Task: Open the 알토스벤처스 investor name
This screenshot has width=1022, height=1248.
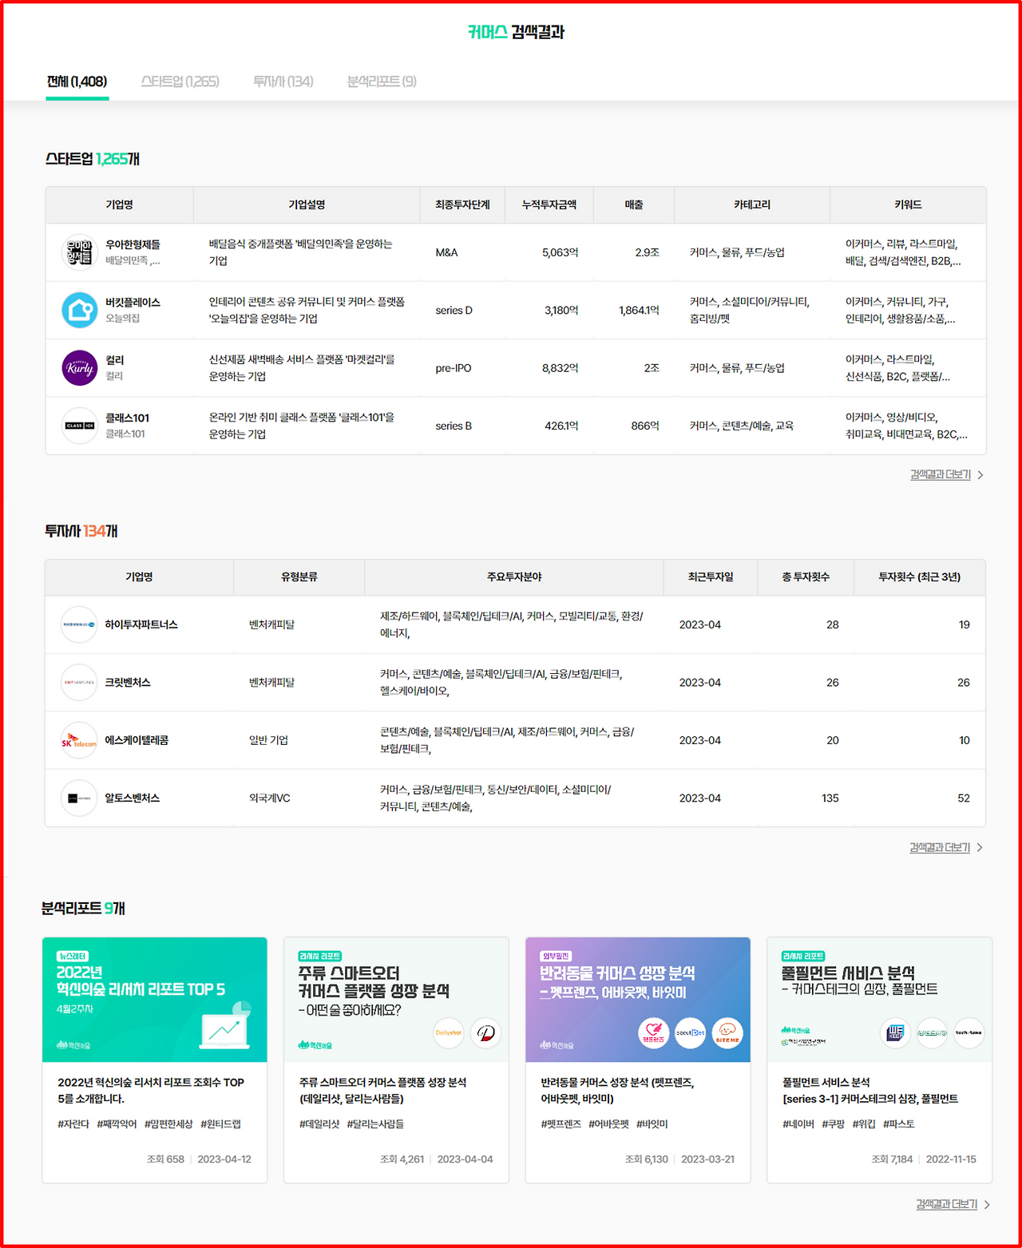Action: point(133,798)
